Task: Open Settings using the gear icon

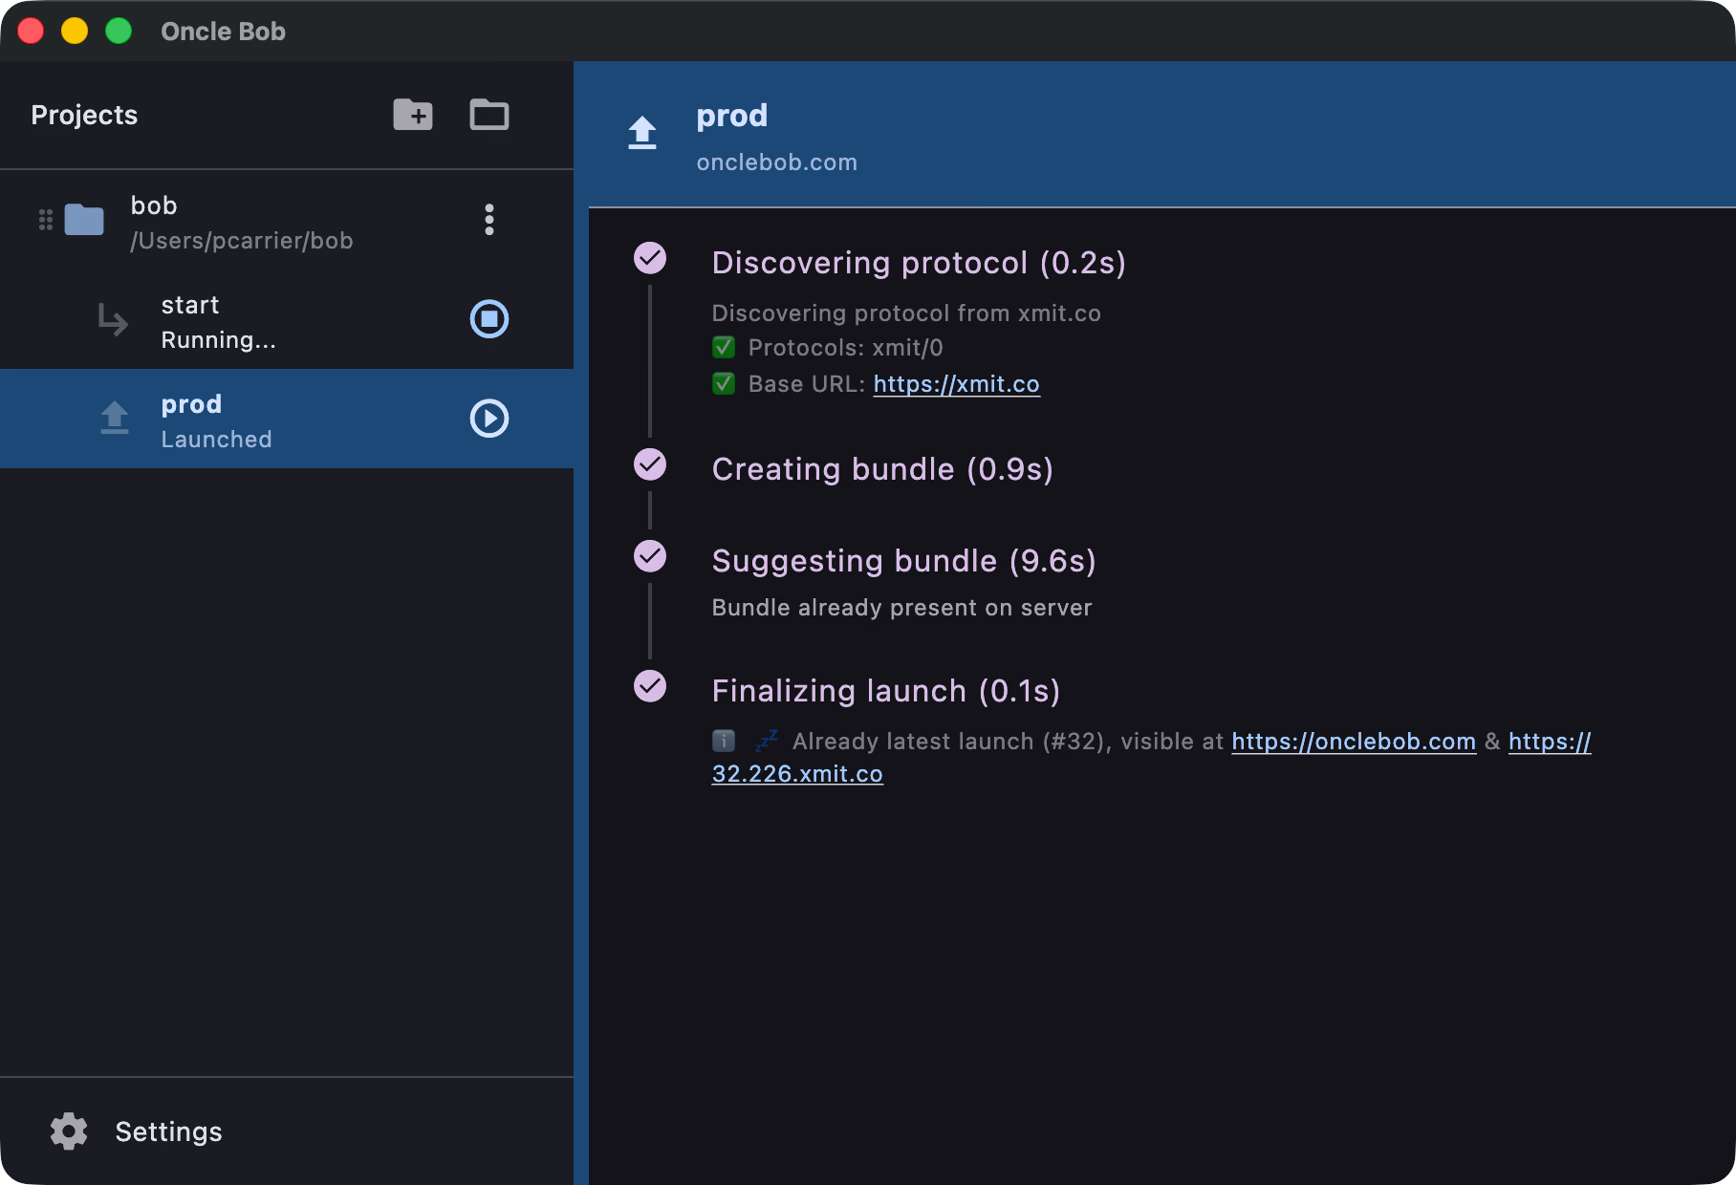Action: point(68,1131)
